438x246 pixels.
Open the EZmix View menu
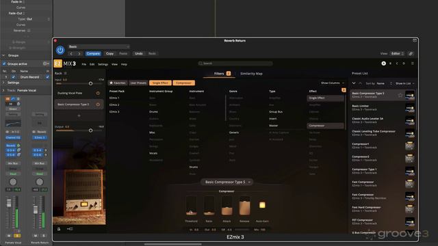114,64
